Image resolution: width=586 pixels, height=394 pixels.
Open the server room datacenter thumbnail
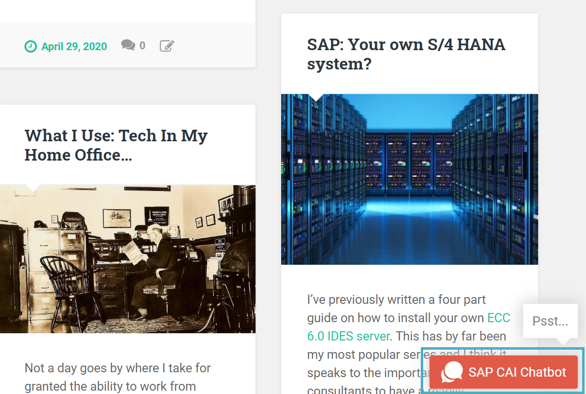[410, 179]
